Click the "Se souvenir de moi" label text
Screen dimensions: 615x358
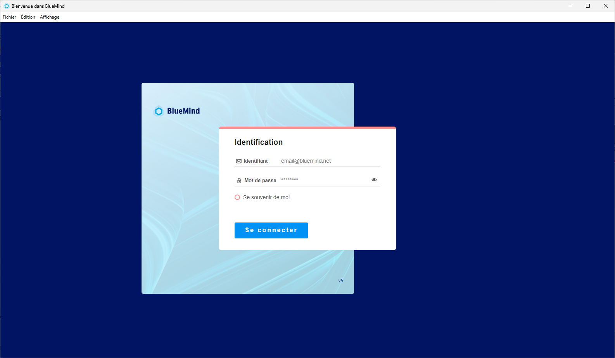tap(266, 197)
